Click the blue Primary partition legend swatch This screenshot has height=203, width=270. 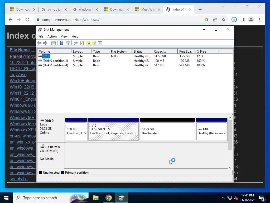[x=62, y=173]
